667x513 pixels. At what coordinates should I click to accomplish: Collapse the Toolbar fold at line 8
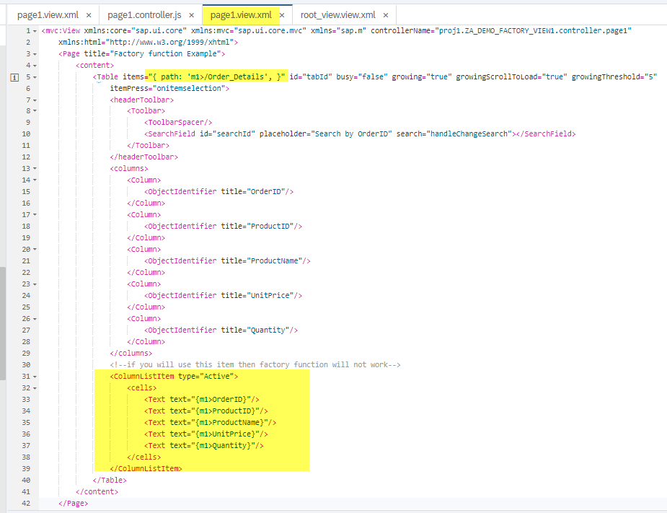click(35, 110)
